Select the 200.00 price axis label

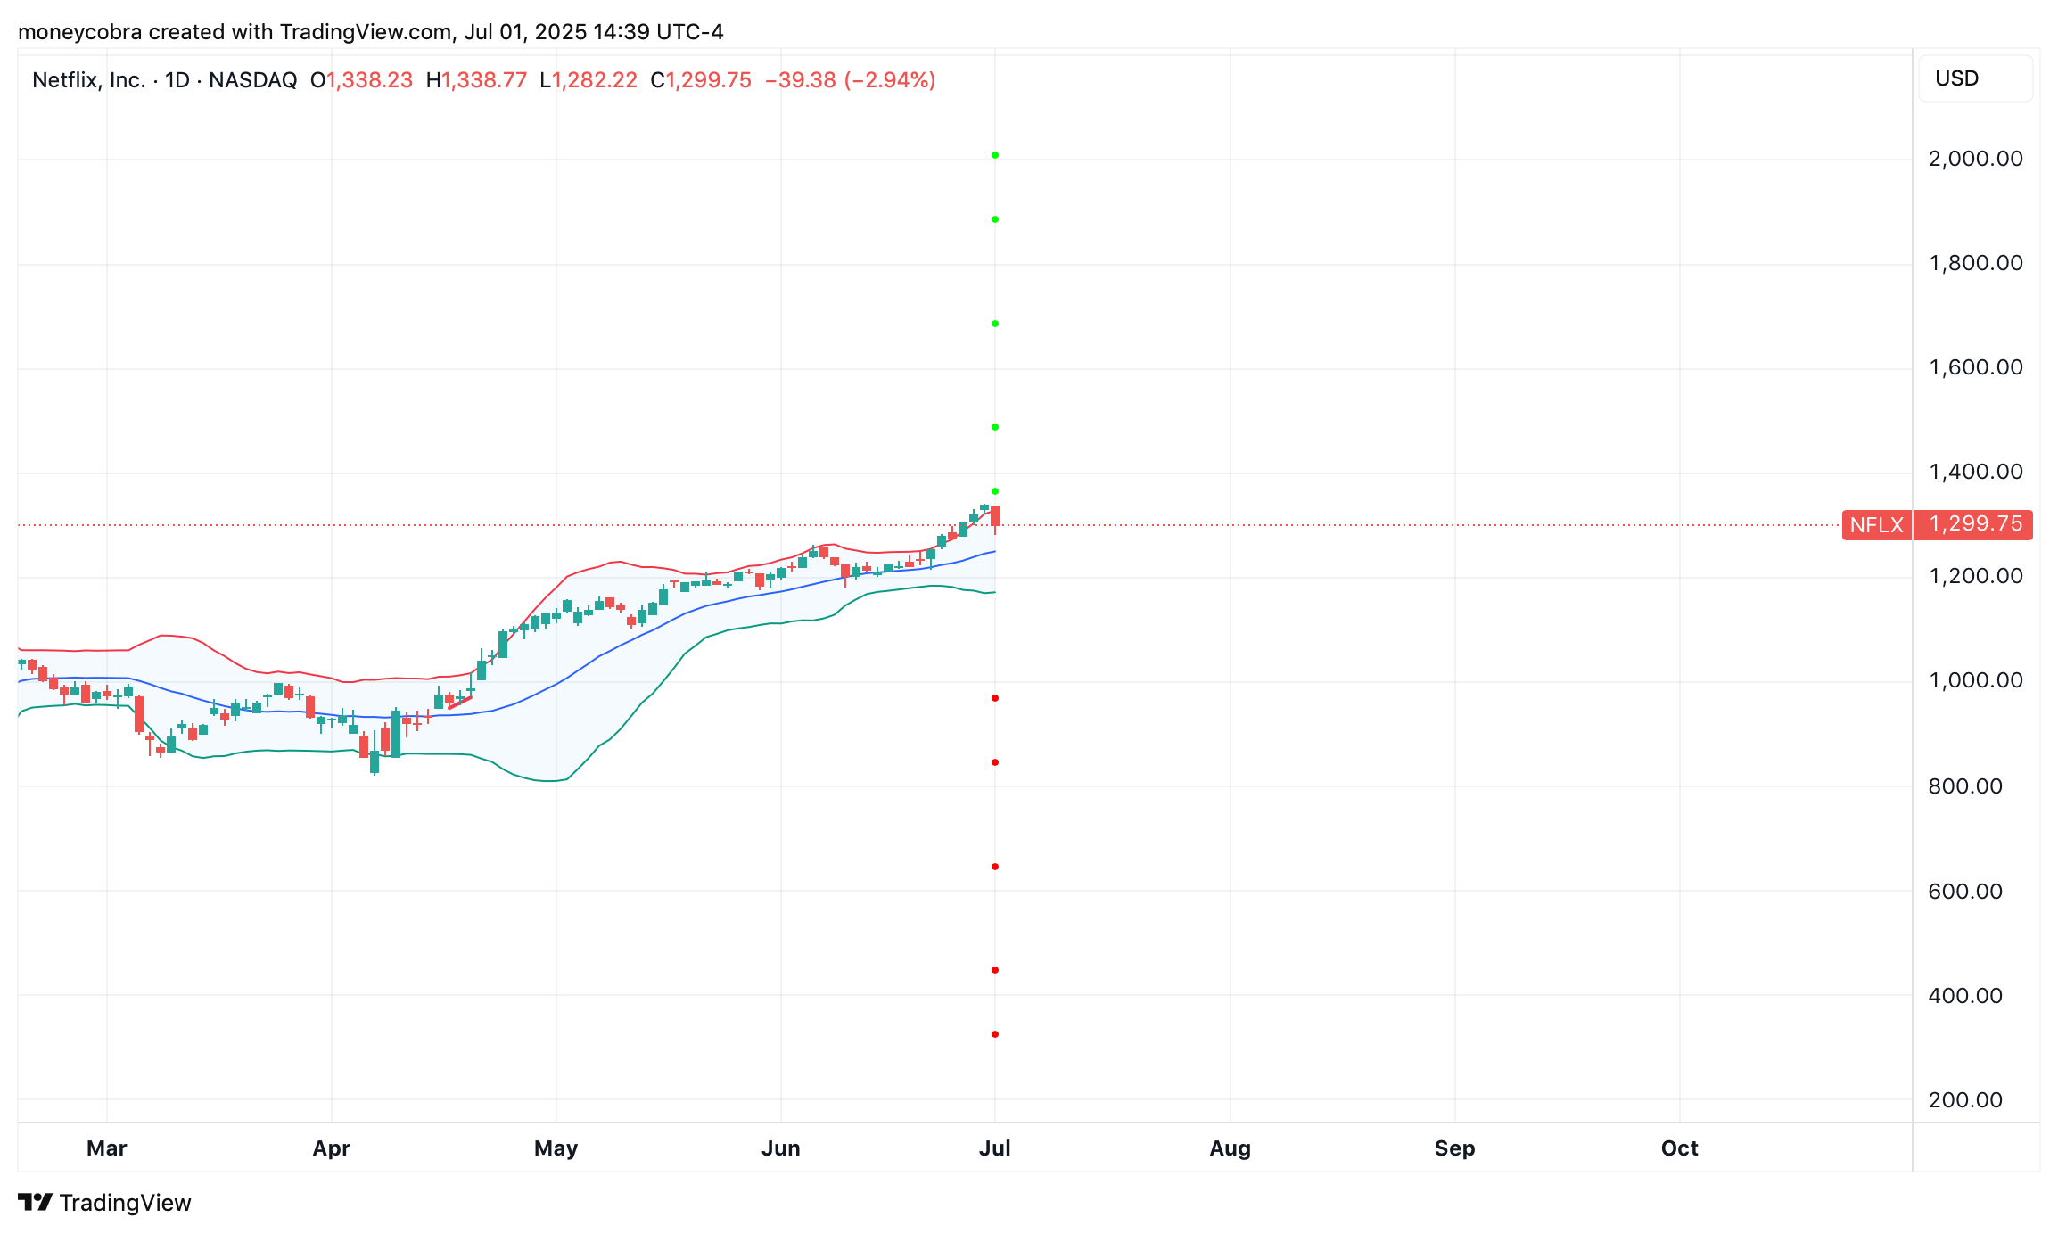pos(1965,1100)
